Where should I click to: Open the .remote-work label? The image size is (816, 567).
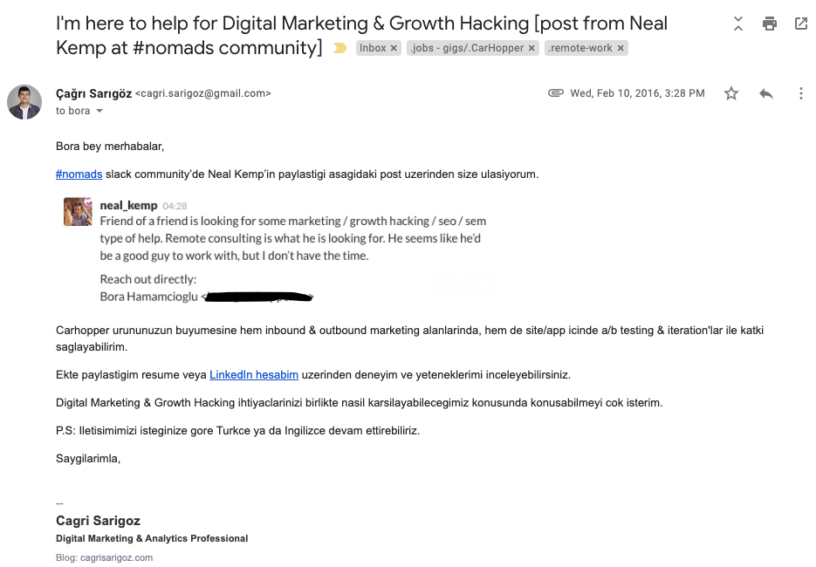[580, 48]
